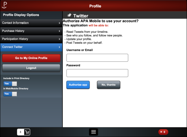Screen dimensions: 187x137
Task: Click the Logout button
Action: pos(31,68)
